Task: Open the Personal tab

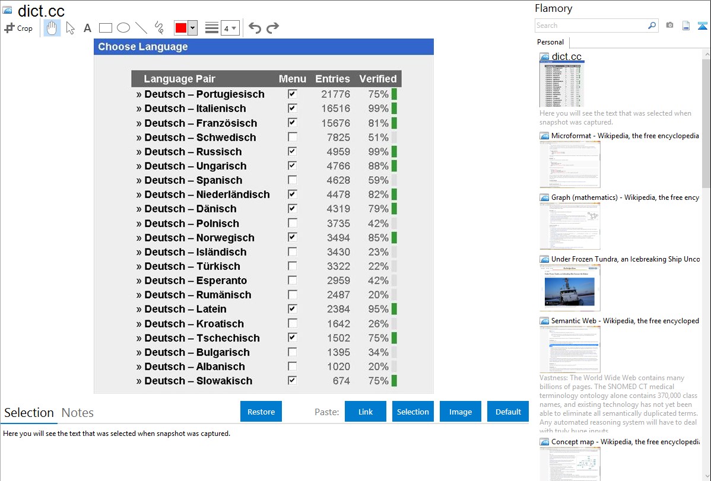Action: click(550, 42)
